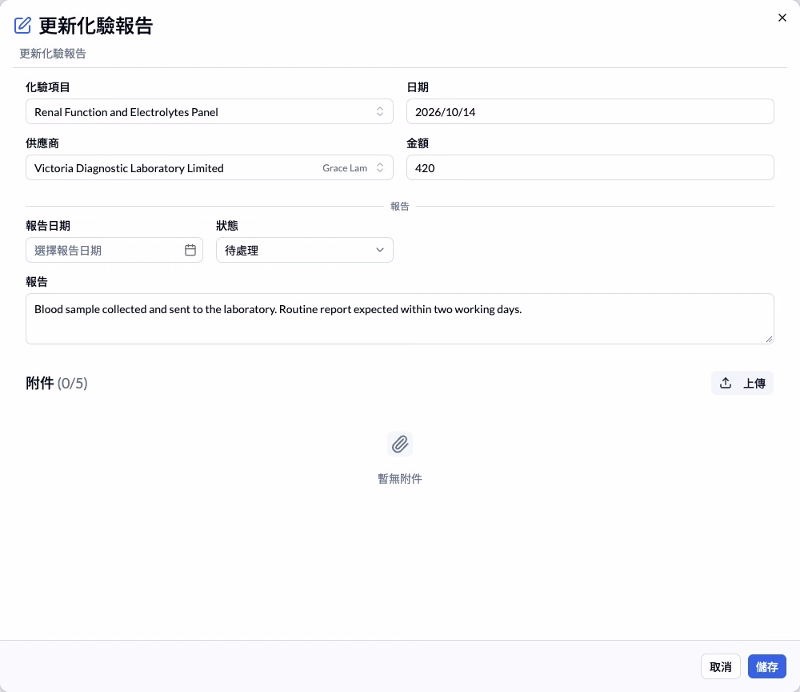Click the 上傳 upload button

pyautogui.click(x=742, y=383)
